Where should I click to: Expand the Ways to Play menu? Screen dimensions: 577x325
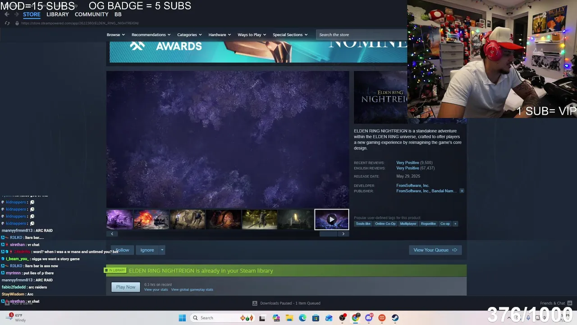click(x=252, y=35)
